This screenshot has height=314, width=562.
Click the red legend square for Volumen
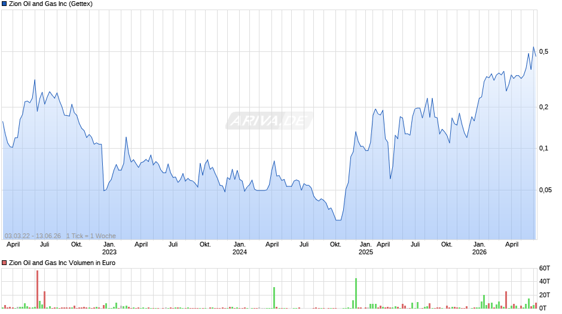[x=4, y=263]
